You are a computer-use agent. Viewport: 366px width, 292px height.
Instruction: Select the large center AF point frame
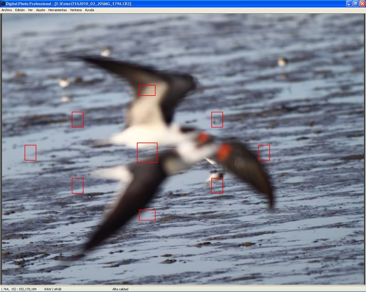pos(147,152)
